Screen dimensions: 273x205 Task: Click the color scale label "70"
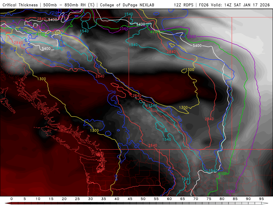point(196,199)
